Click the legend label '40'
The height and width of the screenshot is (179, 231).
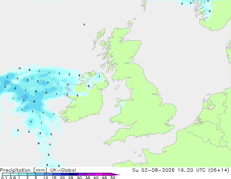tap(96, 178)
